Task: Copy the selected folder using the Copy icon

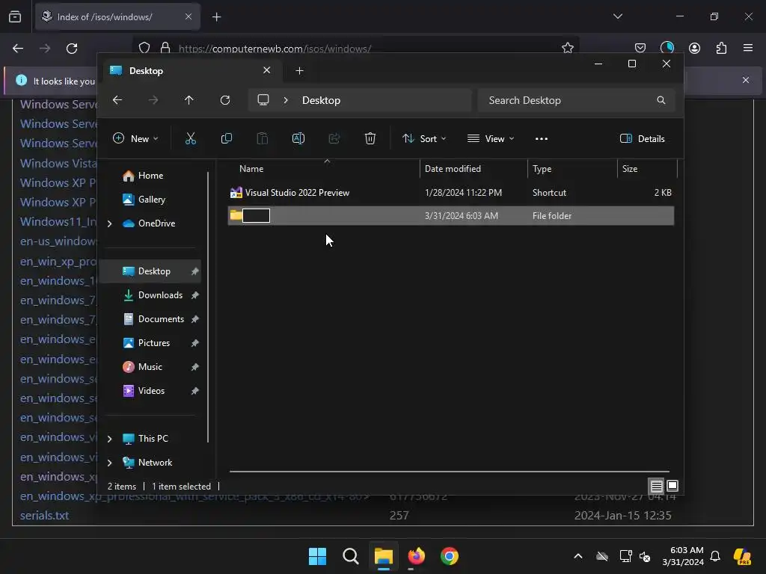Action: (226, 138)
